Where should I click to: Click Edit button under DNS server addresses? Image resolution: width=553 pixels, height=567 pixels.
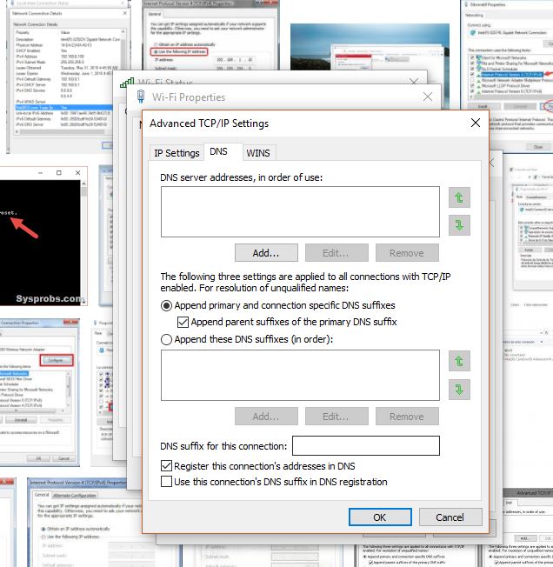click(x=336, y=253)
